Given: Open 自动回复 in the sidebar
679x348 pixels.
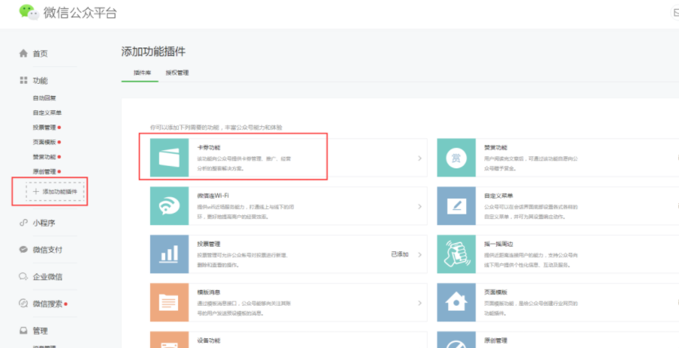Looking at the screenshot, I should click(45, 98).
